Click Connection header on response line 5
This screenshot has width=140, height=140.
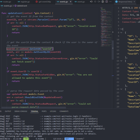coord(129,22)
